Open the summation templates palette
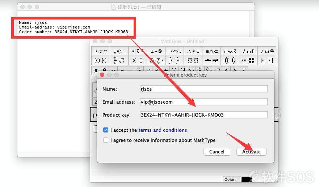Viewport: 319px width, 187px height. [x=156, y=60]
